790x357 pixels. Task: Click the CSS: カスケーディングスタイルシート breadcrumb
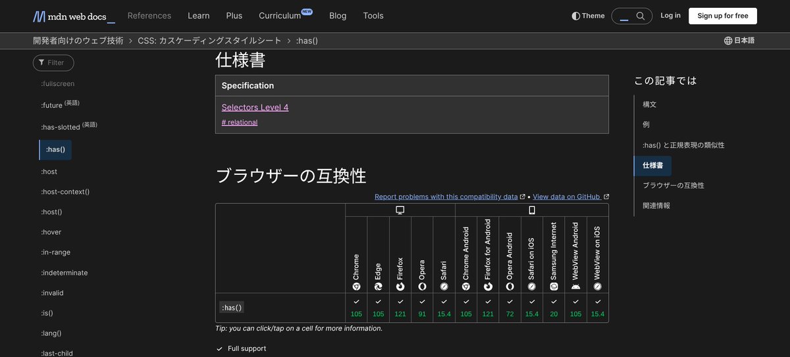tap(209, 41)
